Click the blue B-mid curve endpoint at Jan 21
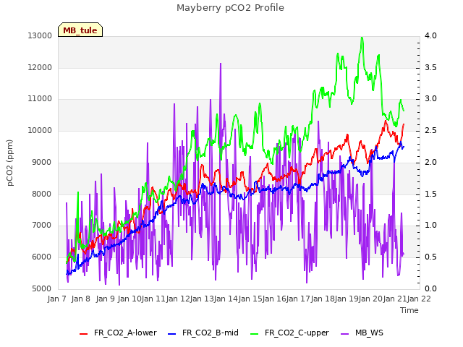463x347 pixels. point(404,147)
